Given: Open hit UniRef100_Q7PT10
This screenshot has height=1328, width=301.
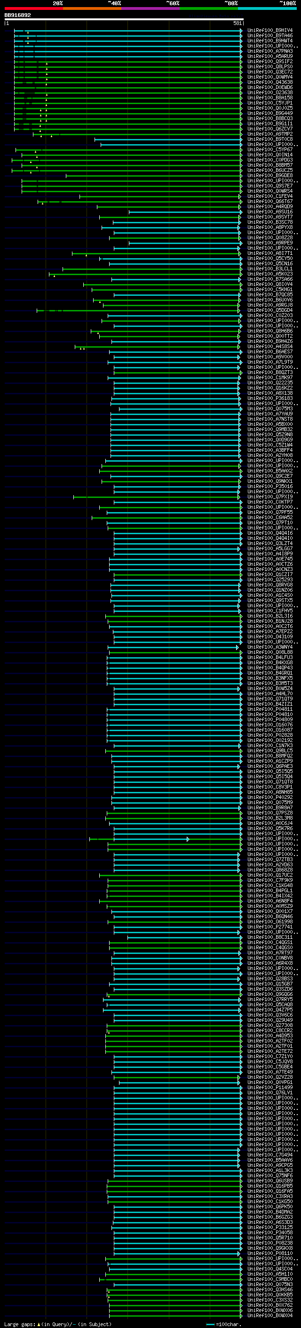Looking at the screenshot, I should pos(269,523).
